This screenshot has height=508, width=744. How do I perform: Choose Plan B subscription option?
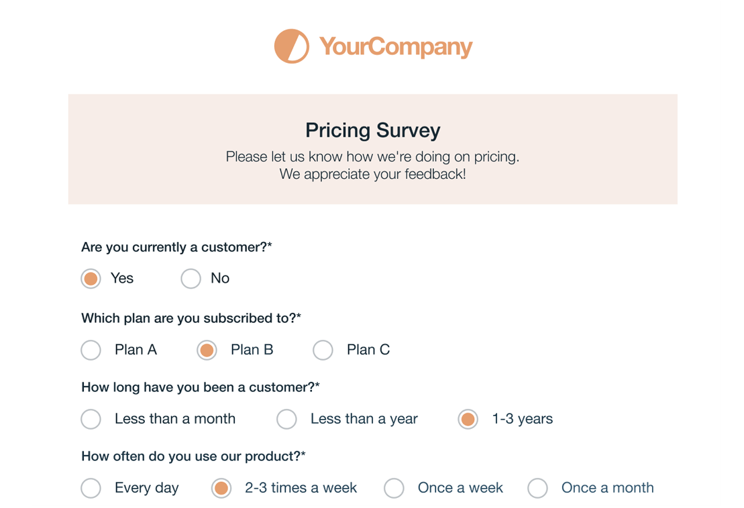pos(207,351)
